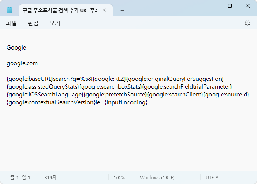The image size is (257, 184).
Task: Maximize the Notepad window
Action: [x=230, y=6]
